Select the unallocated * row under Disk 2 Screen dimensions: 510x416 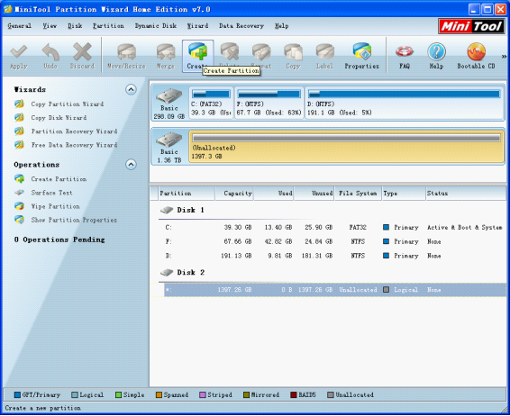coord(335,290)
